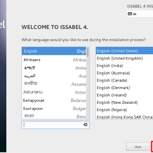
Task: Pick English (Canada) locale
Action: point(124,81)
